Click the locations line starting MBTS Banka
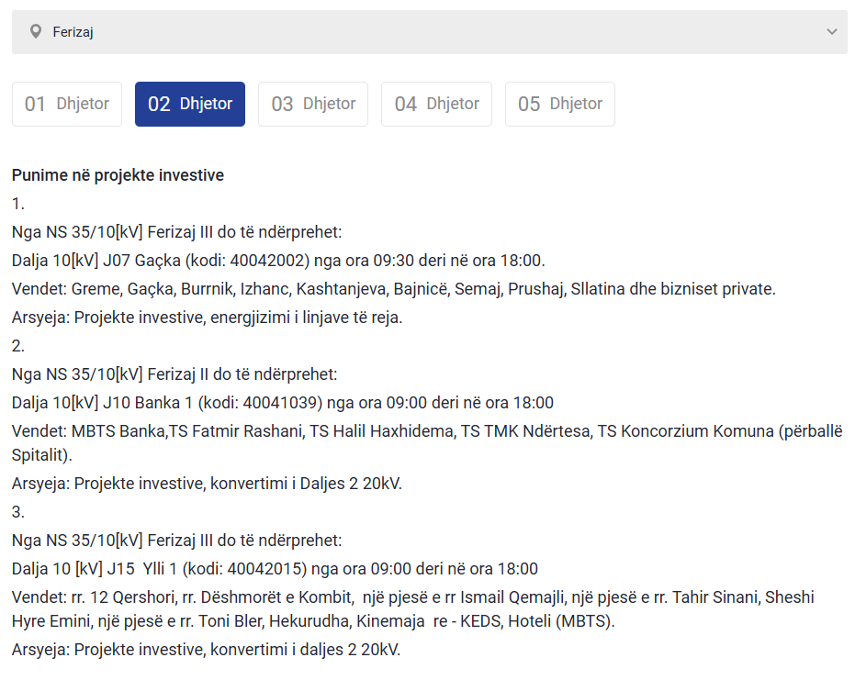855x680 pixels. coord(426,432)
